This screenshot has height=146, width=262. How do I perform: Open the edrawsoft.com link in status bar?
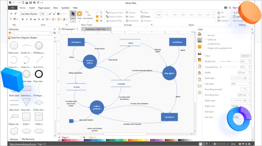pyautogui.click(x=23, y=144)
